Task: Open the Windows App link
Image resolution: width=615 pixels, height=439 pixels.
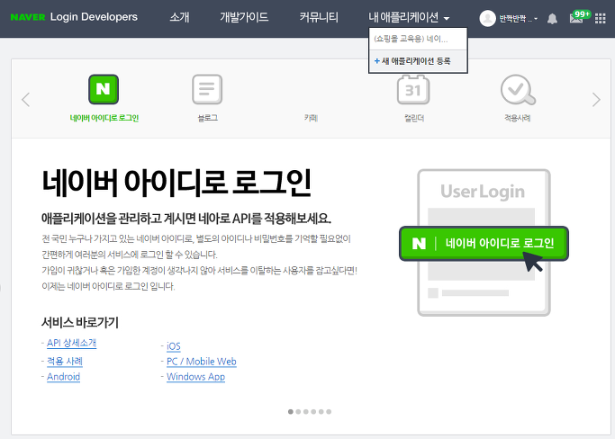Action: tap(195, 377)
